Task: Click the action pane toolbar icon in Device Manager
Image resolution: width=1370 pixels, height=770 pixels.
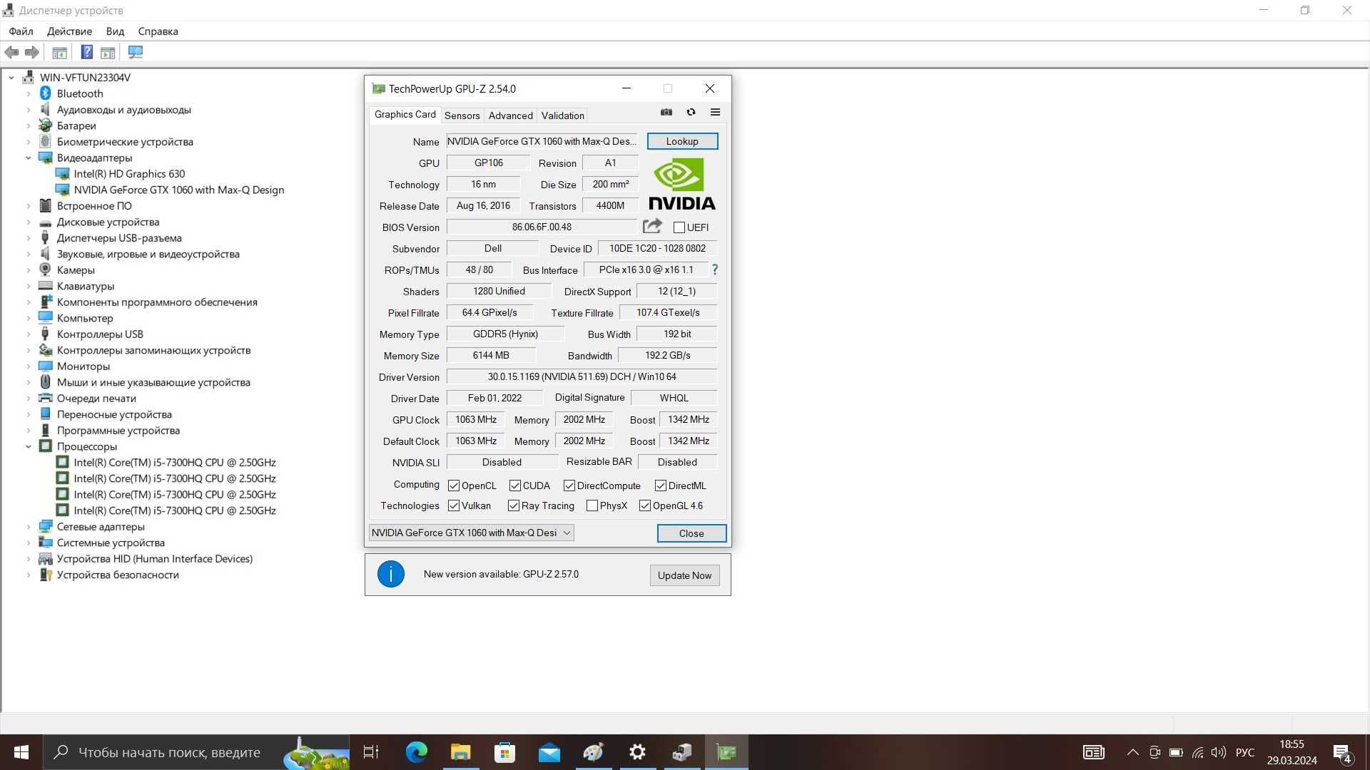Action: click(108, 52)
